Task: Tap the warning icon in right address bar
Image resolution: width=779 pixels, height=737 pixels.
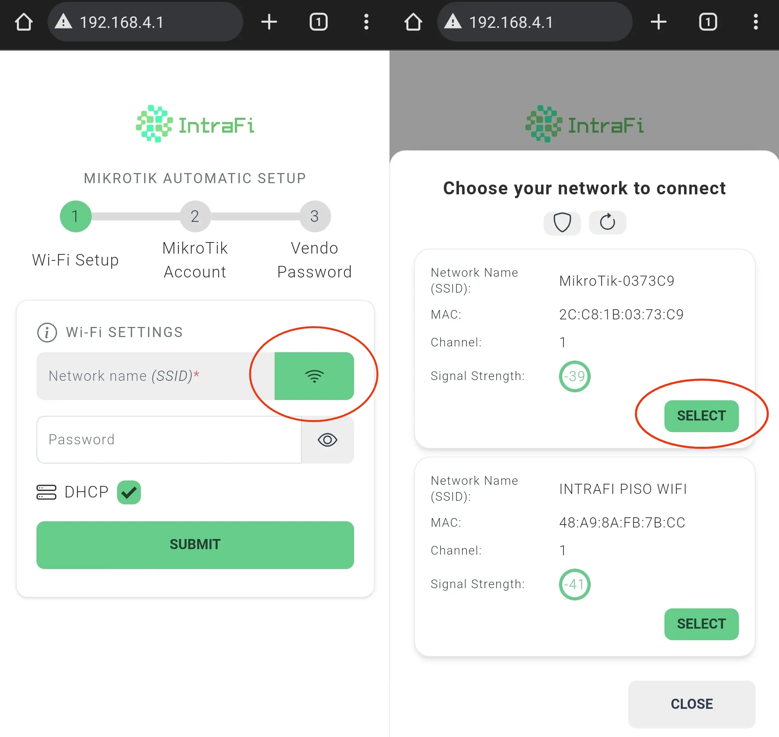Action: point(453,21)
